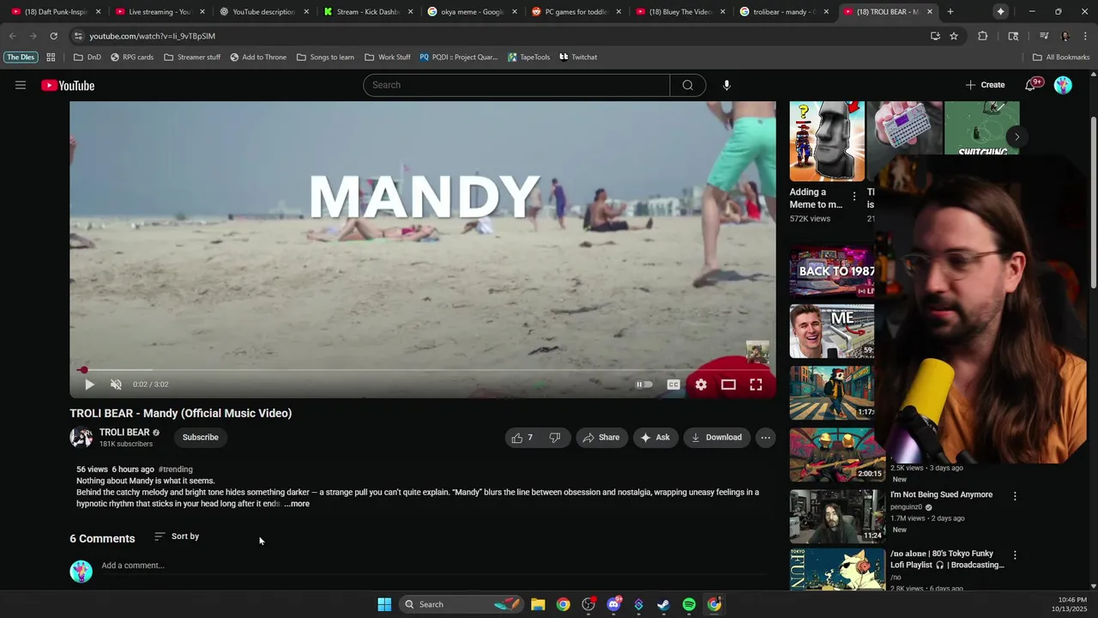
Task: Open the Chrome extensions puzzle icon
Action: click(x=983, y=36)
